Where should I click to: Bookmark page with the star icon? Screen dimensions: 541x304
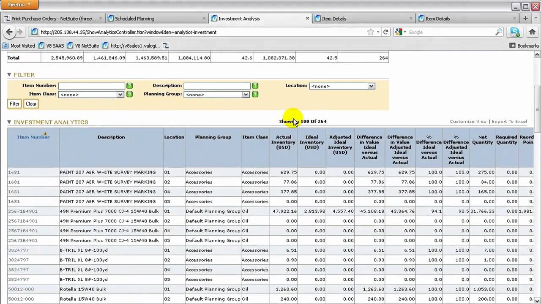[371, 32]
